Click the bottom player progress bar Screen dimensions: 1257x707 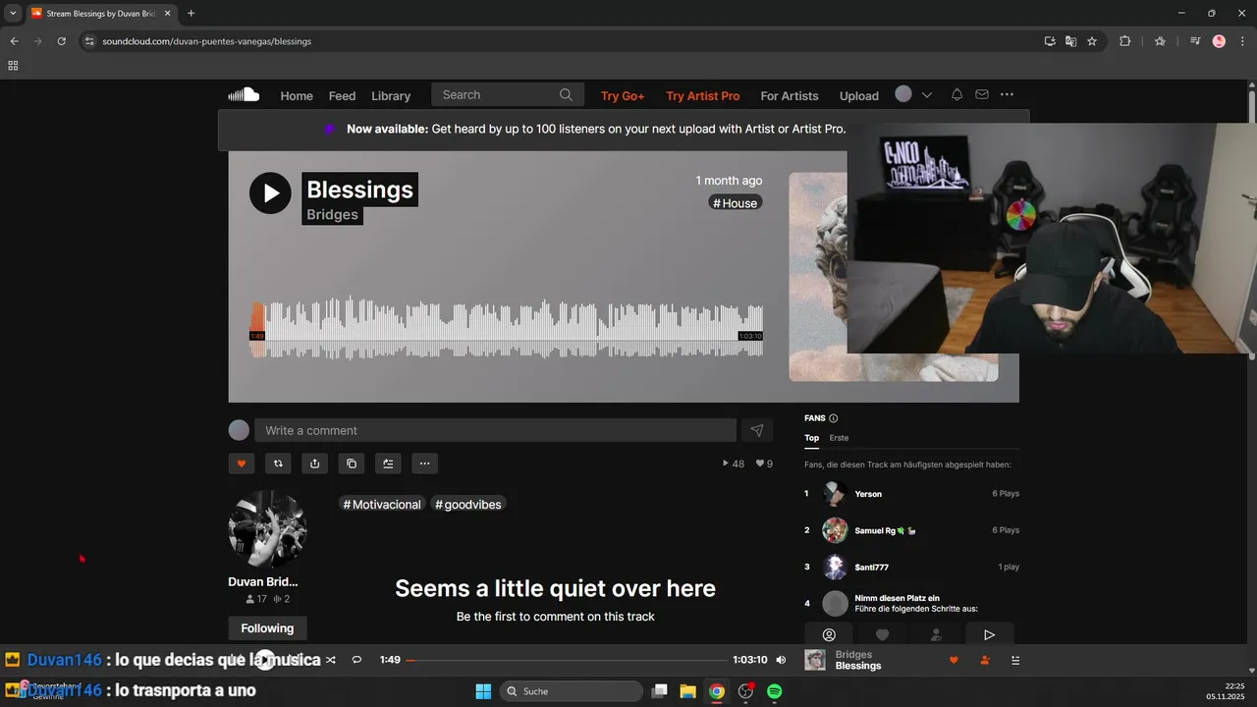pyautogui.click(x=567, y=660)
